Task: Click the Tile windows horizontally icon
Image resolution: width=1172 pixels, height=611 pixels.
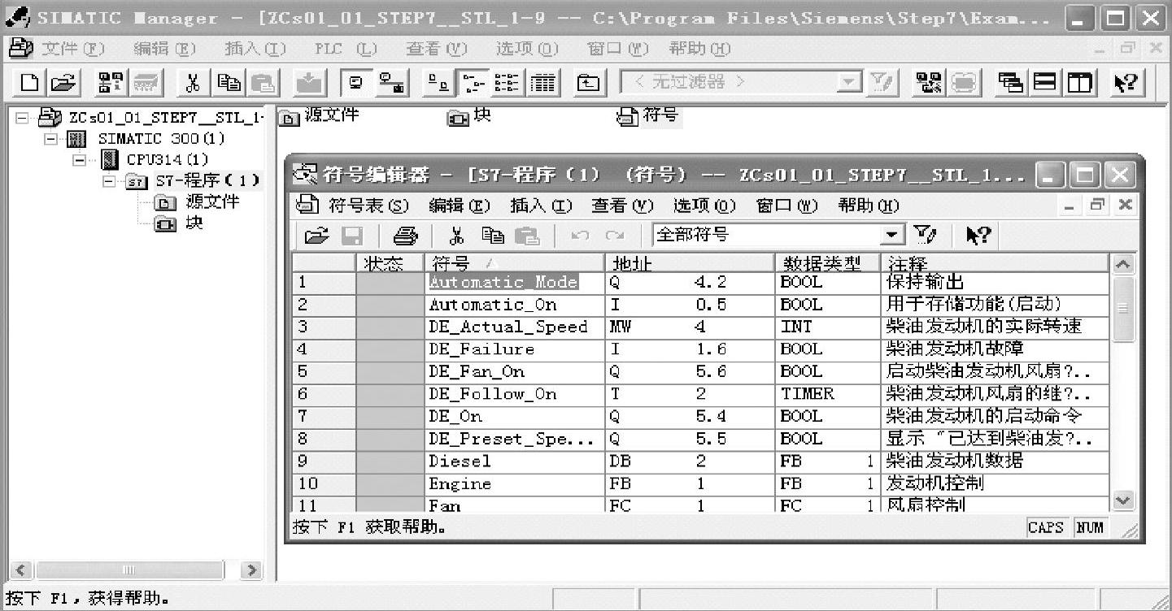Action: [1044, 82]
